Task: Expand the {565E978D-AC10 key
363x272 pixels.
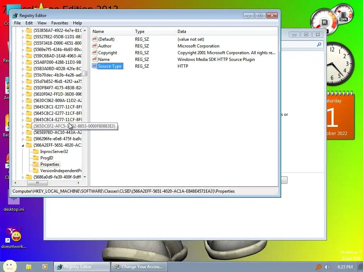Action: click(23, 132)
